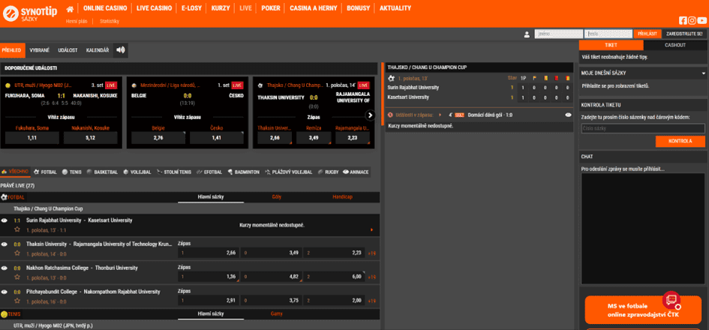Screen dimensions: 709x330
Task: Focus the Číslo sázky input field
Action: pos(642,129)
